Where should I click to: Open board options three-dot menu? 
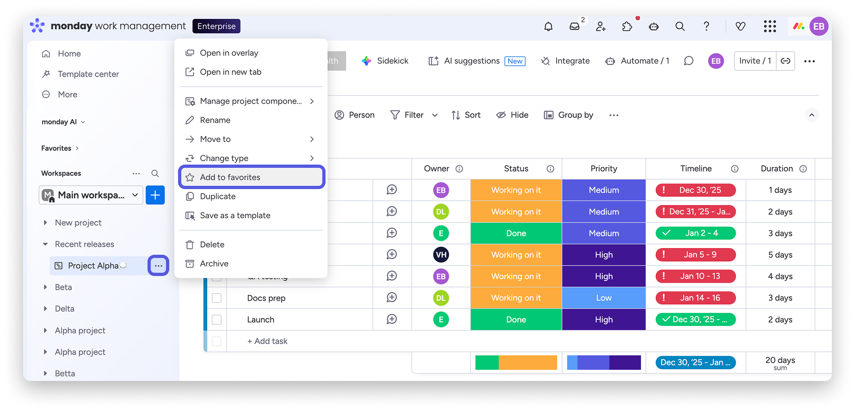click(x=809, y=61)
